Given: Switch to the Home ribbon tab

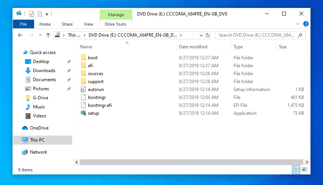Looking at the screenshot, I should point(45,24).
